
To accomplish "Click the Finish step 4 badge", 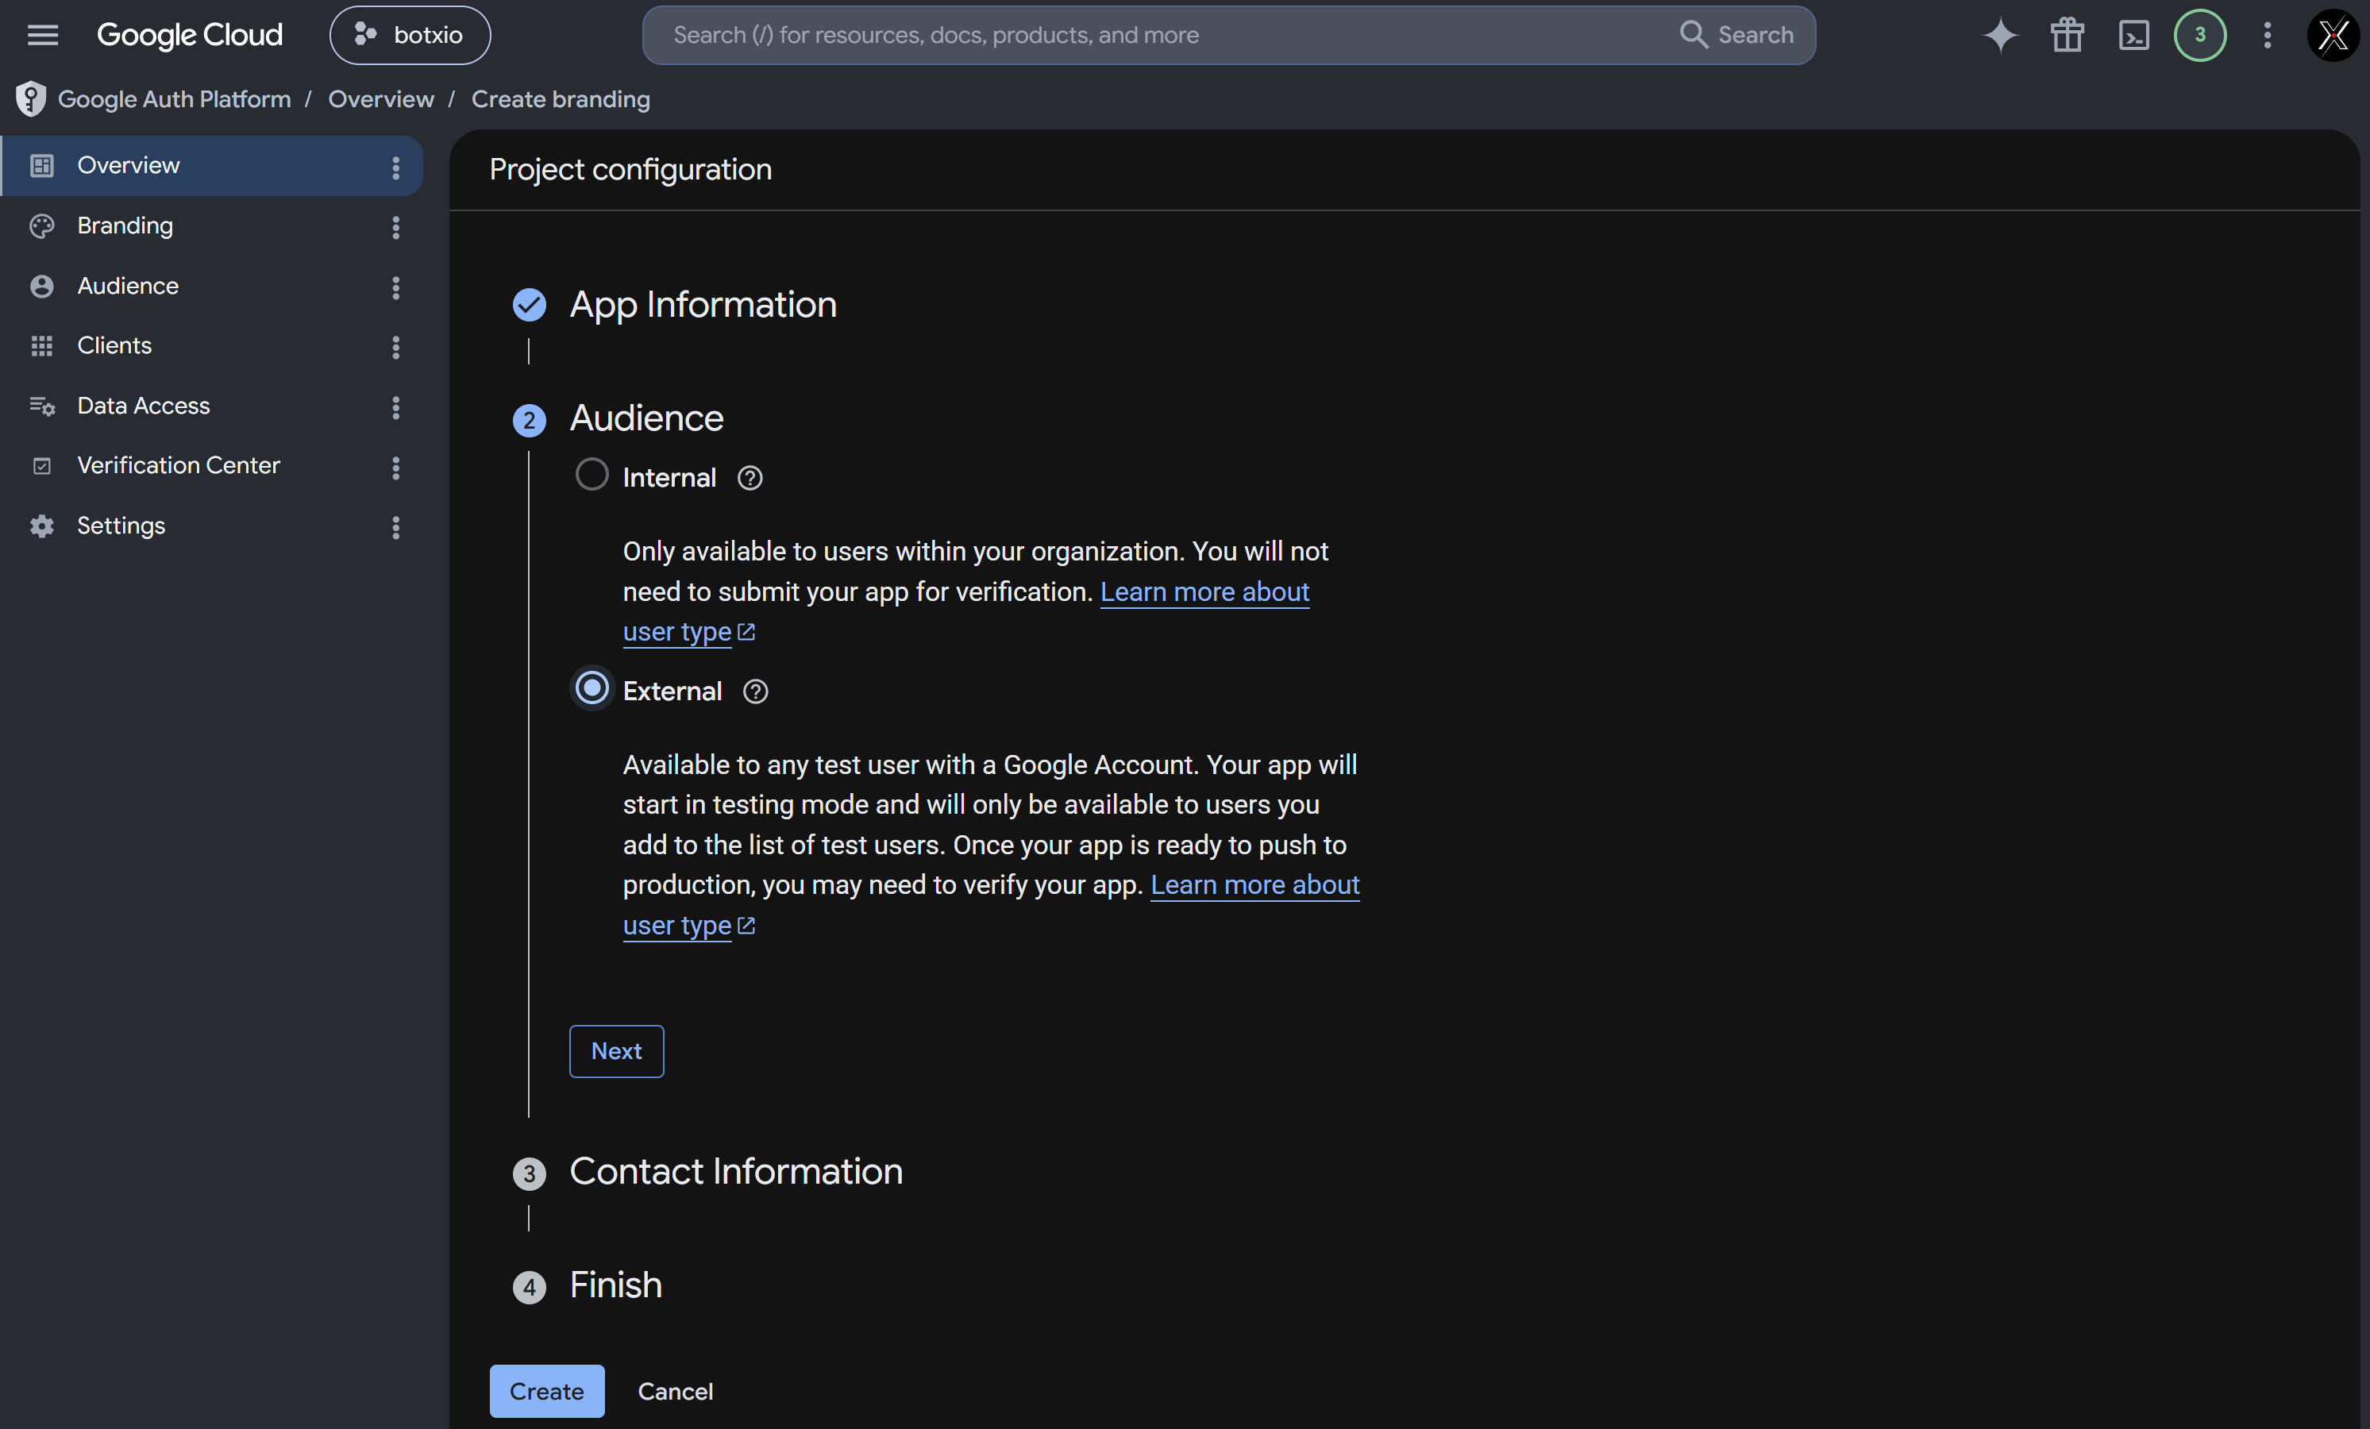I will point(529,1287).
